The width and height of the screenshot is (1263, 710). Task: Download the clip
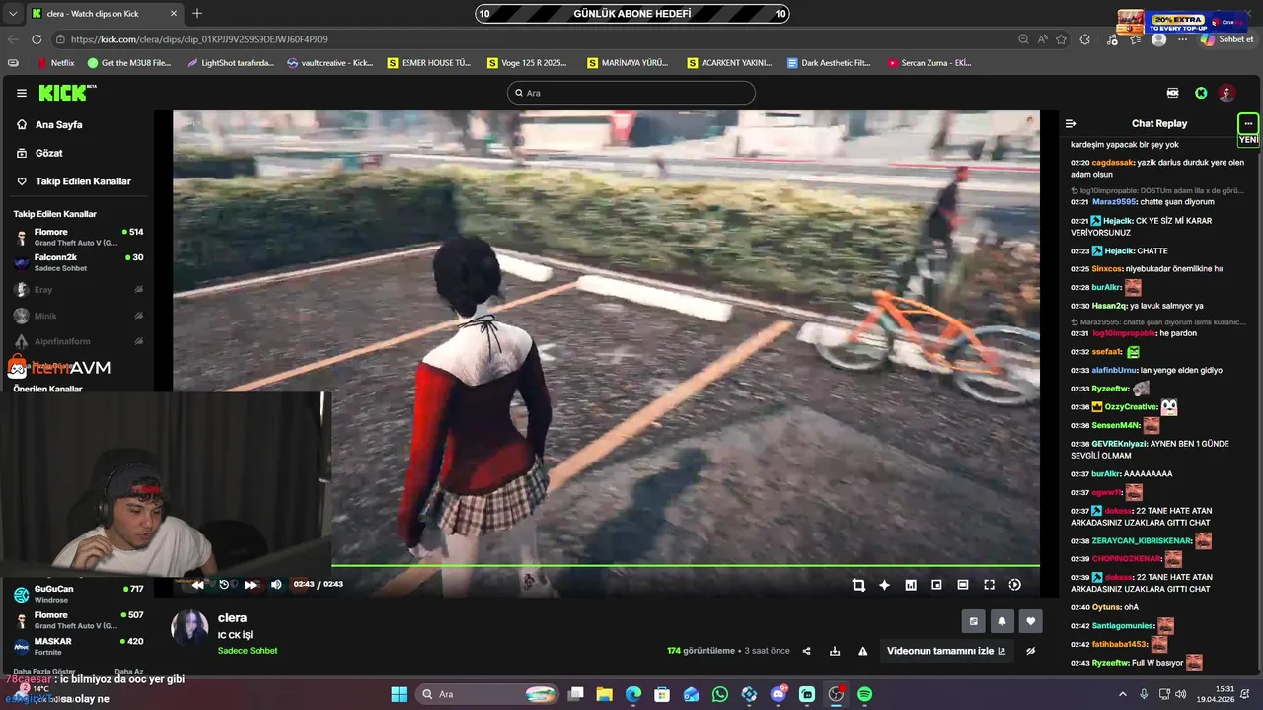click(835, 651)
